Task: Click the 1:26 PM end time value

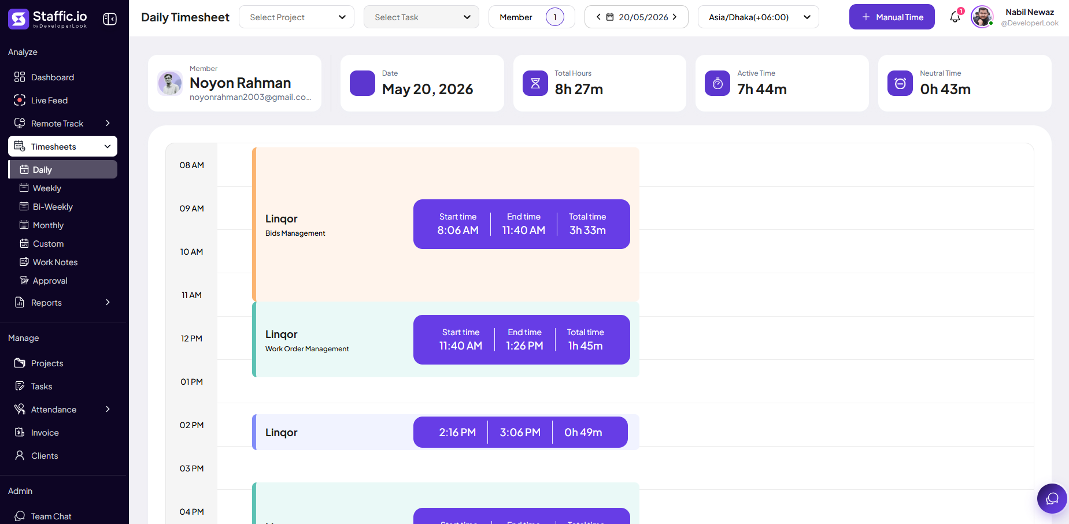Action: 524,345
